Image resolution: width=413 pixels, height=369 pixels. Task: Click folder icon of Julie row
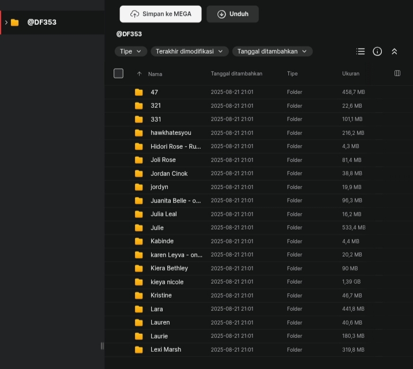point(139,228)
